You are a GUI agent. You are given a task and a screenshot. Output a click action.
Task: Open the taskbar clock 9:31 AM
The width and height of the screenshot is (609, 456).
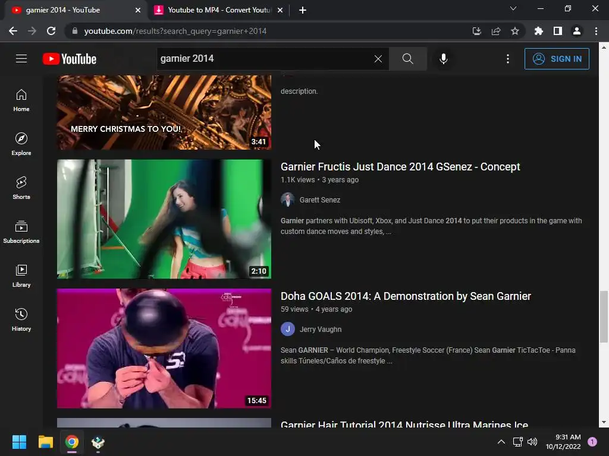click(563, 442)
